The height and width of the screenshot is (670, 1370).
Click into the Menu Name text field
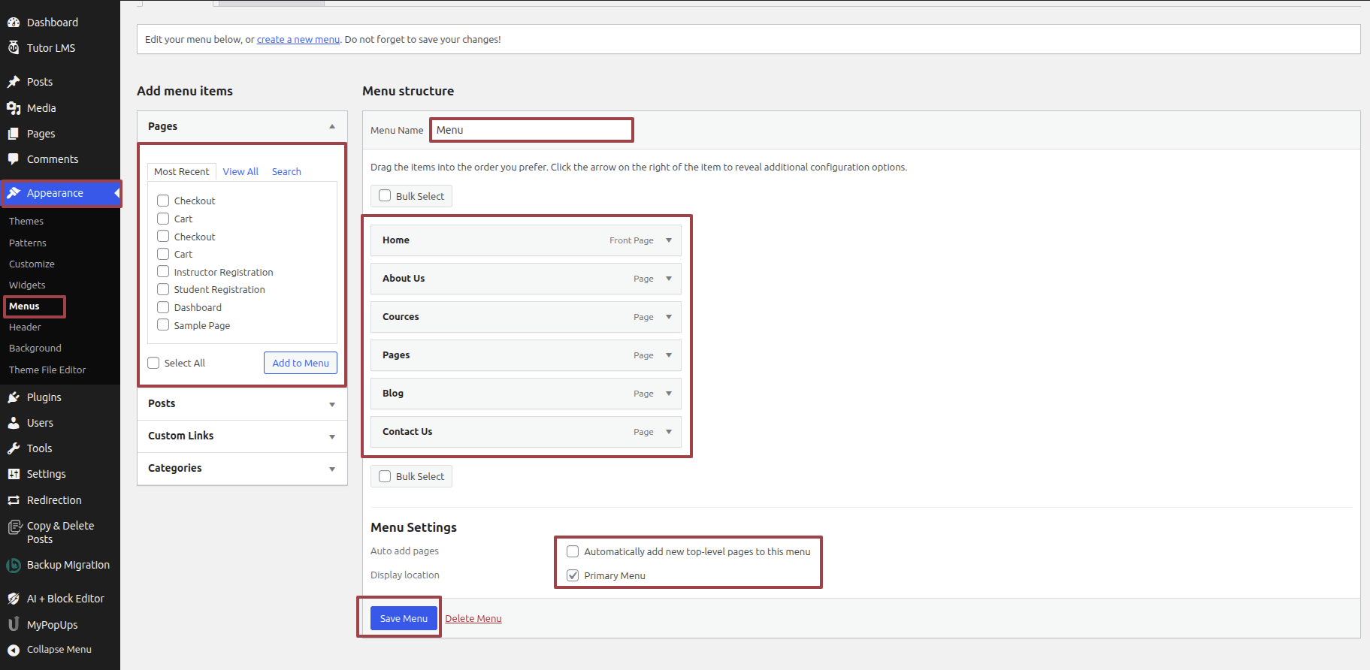point(531,130)
